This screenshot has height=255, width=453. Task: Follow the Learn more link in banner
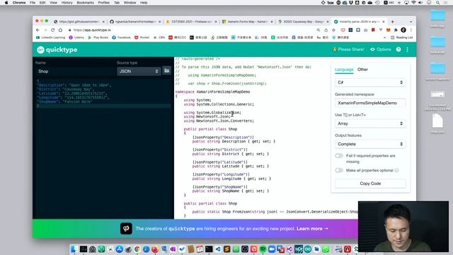(x=312, y=229)
